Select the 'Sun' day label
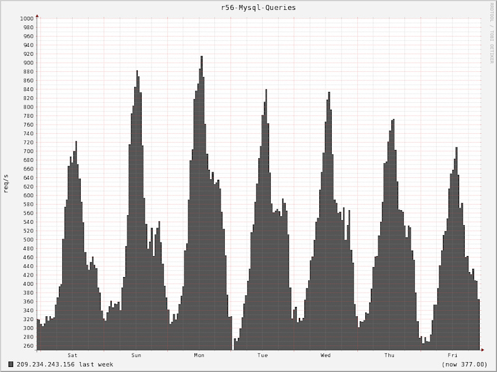Viewport: 497px width, 372px height. [136, 355]
